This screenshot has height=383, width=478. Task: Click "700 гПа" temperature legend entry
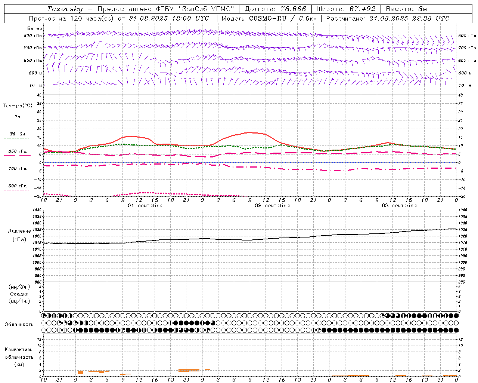coord(17,169)
